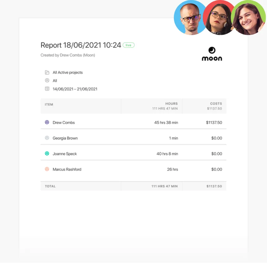The image size is (267, 263).
Task: Click the 14/06/2021 – 21/06/2021 date range
Action: pyautogui.click(x=75, y=89)
